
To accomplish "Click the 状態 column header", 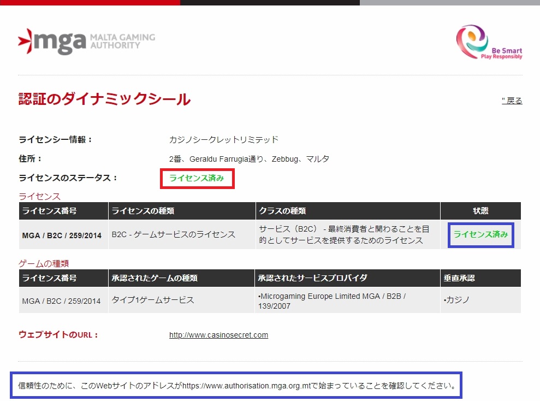I will click(481, 211).
